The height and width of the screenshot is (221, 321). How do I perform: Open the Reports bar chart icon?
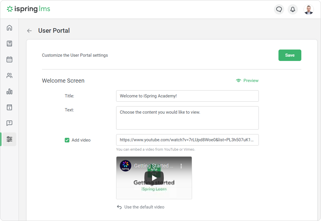[x=9, y=91]
